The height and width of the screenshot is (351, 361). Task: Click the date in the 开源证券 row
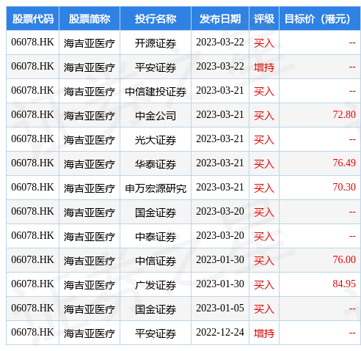click(220, 43)
